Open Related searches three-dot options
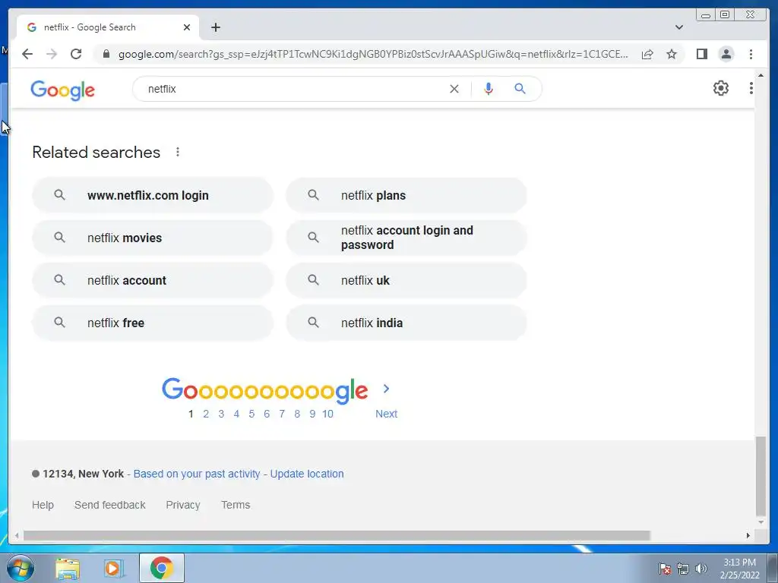This screenshot has height=583, width=778. click(x=178, y=152)
